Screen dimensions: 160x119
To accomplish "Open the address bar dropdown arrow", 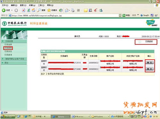I will tap(120, 15).
